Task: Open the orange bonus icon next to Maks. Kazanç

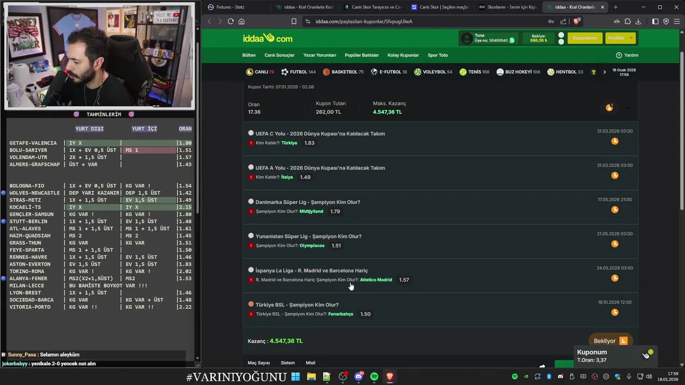Action: tap(609, 107)
